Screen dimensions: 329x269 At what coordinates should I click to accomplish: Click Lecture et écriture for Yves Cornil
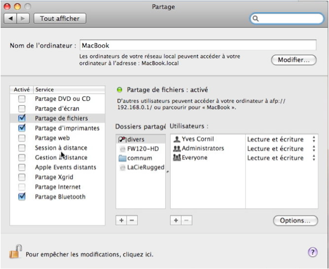tap(275, 140)
